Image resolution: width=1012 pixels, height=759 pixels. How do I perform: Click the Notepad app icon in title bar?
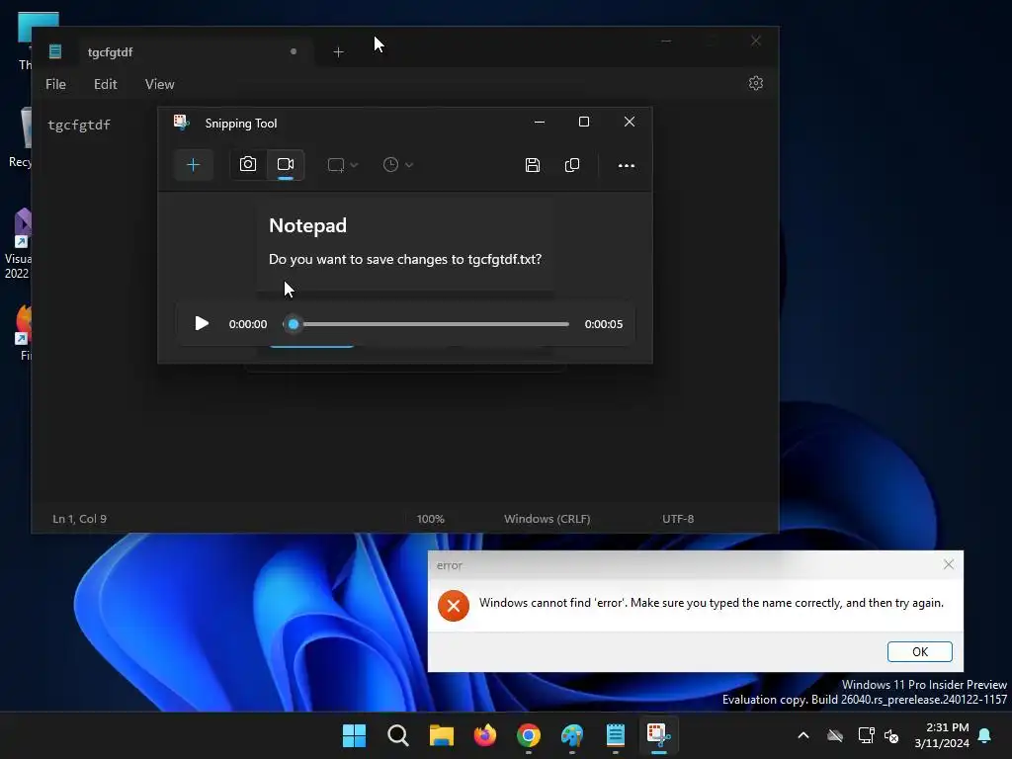[55, 51]
